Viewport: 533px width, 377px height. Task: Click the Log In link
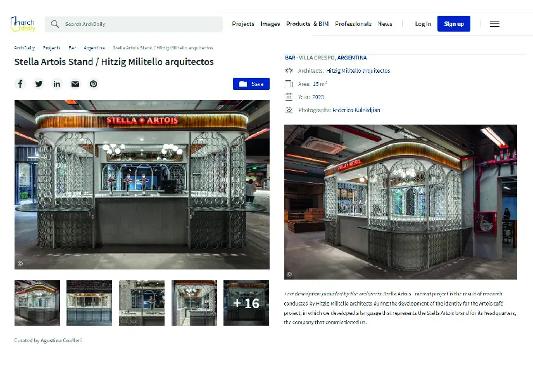423,24
